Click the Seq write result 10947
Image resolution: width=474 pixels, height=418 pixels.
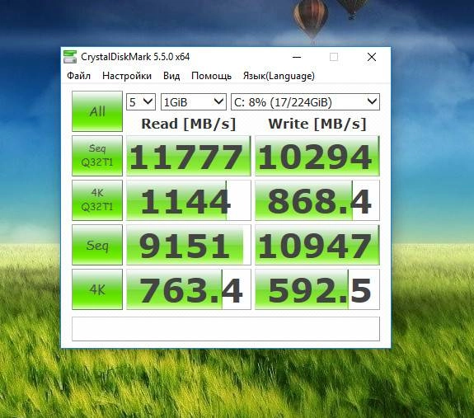[317, 245]
